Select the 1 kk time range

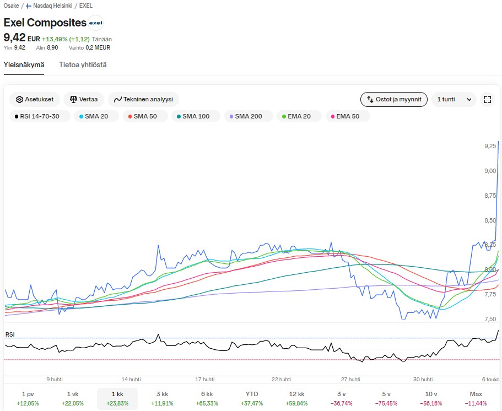point(117,398)
